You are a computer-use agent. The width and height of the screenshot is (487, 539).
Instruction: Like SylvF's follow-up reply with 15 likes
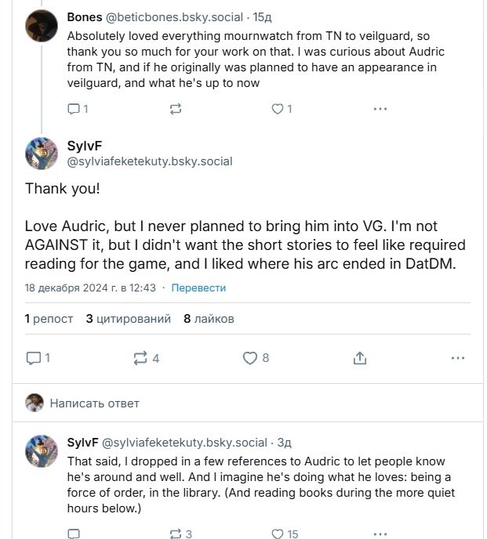pyautogui.click(x=277, y=534)
